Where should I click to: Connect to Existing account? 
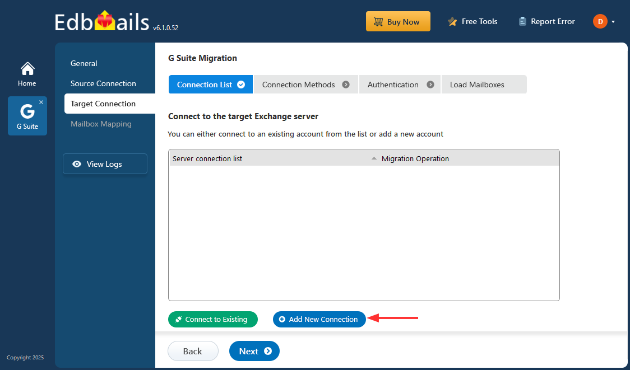[212, 319]
